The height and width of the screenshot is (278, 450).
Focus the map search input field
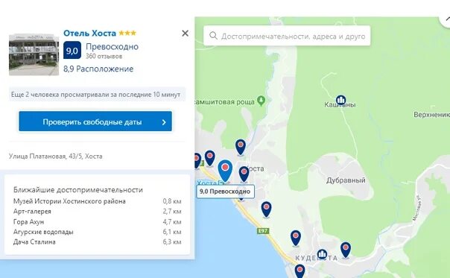pyautogui.click(x=287, y=36)
